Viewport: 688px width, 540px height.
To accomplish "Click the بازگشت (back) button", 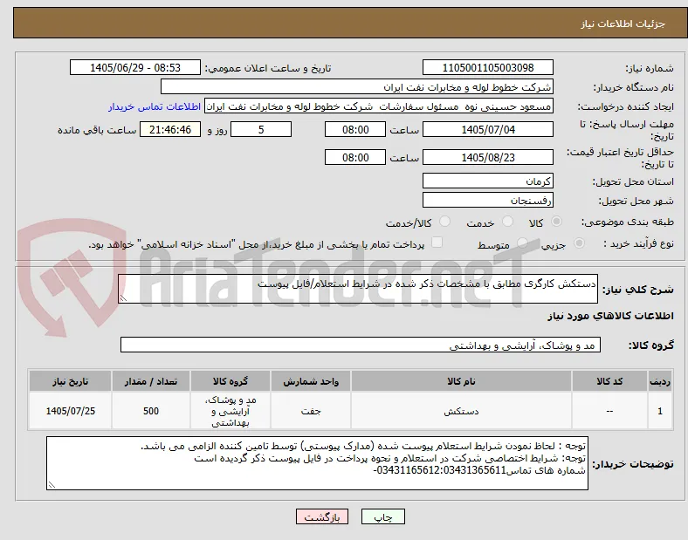I will [322, 516].
